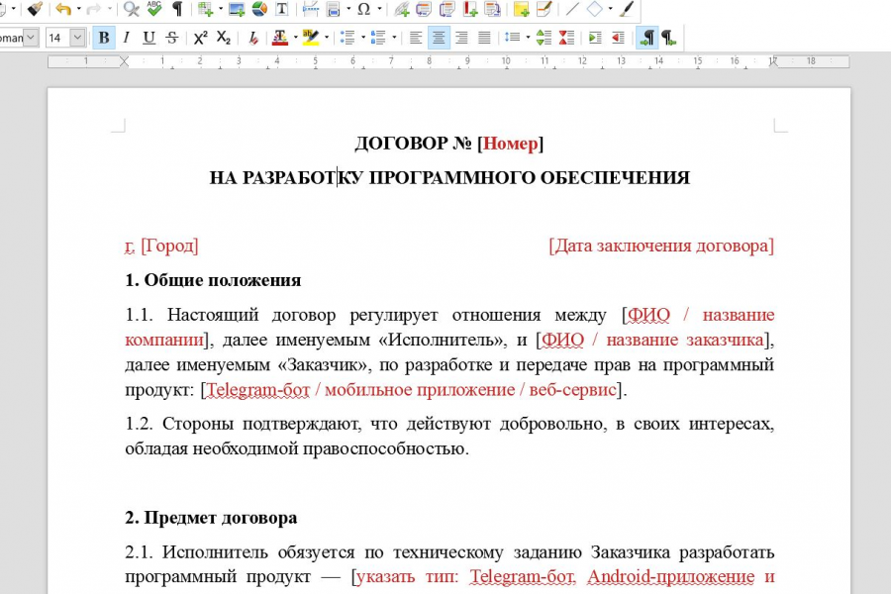Viewport: 891px width, 594px height.
Task: Select the Line drawing tool
Action: tap(571, 9)
